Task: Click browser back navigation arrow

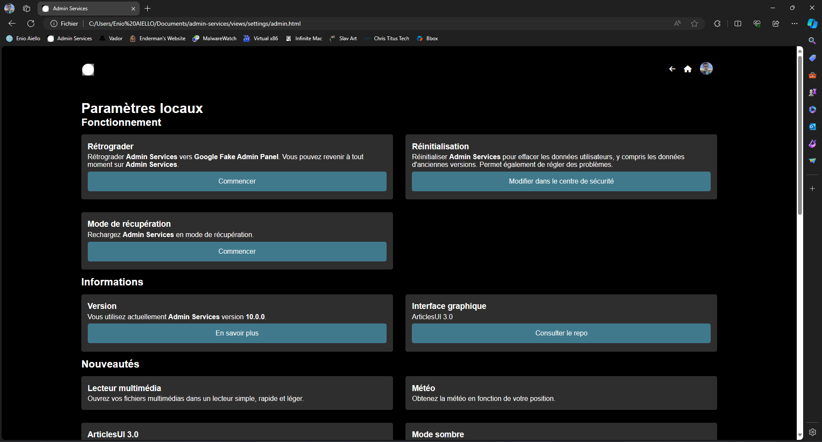Action: pyautogui.click(x=12, y=24)
